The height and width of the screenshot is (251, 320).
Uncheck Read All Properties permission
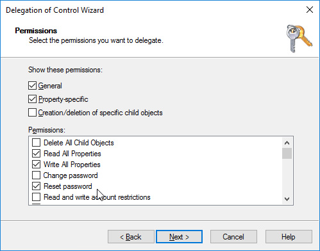36,154
